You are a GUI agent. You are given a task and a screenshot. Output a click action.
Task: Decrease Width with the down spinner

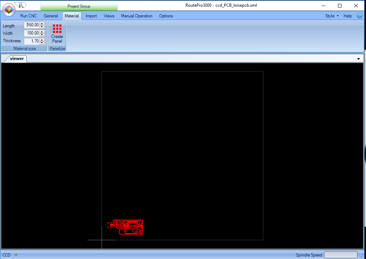pos(42,35)
